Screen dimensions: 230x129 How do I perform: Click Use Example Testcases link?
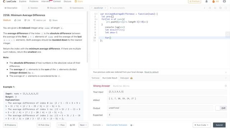[116, 125]
